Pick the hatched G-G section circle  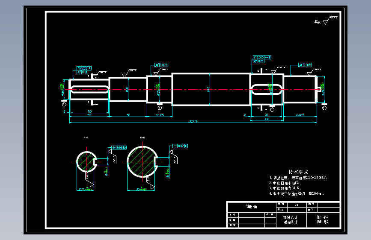tap(142, 162)
